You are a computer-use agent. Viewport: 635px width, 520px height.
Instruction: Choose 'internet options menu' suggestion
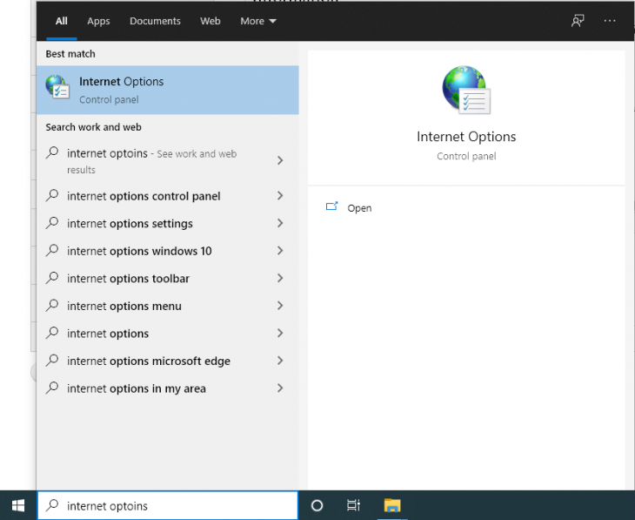168,307
